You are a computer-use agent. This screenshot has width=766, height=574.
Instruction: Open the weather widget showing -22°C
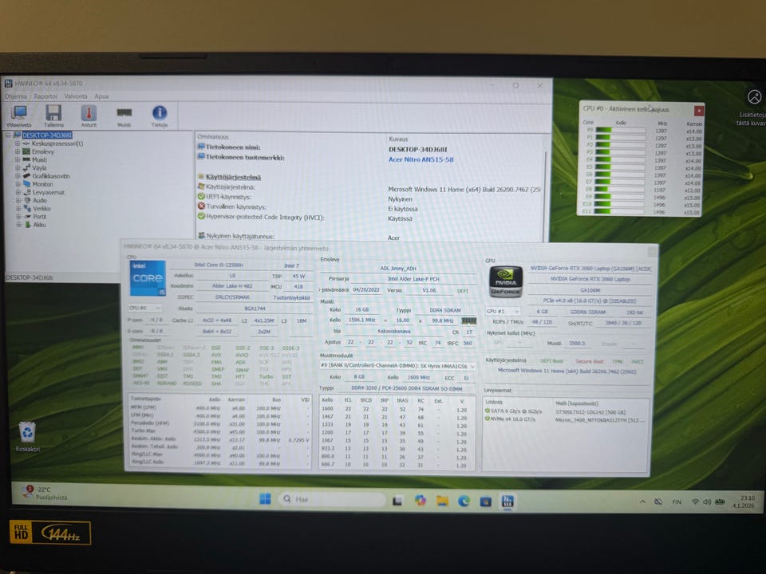[x=46, y=493]
